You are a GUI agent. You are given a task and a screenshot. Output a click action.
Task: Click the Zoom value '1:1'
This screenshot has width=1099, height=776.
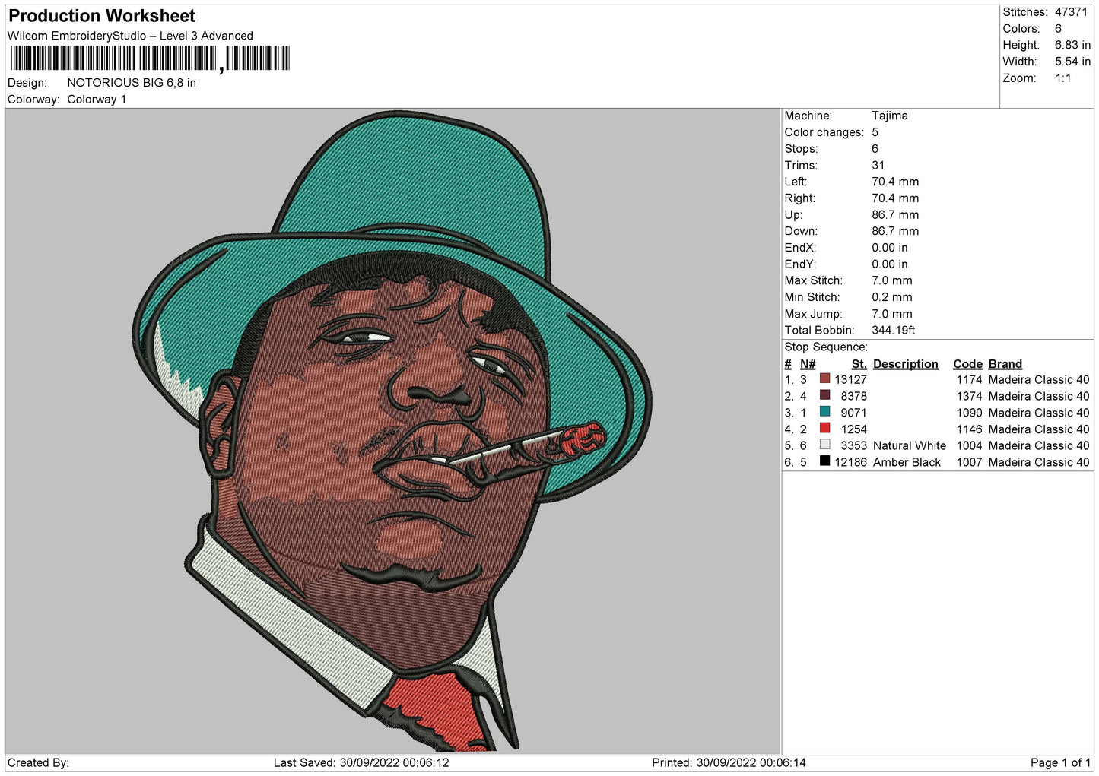[x=1062, y=78]
